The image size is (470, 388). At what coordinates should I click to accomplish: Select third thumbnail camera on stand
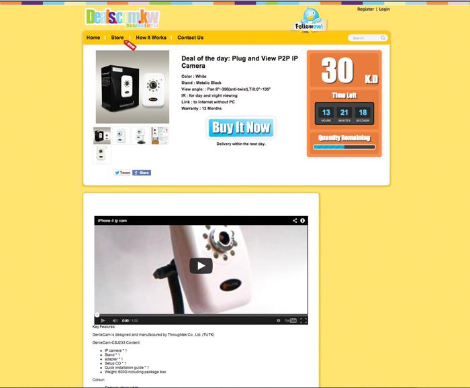click(140, 136)
